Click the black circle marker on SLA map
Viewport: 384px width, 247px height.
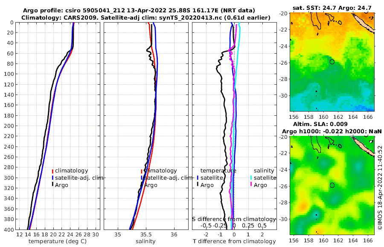click(x=332, y=185)
